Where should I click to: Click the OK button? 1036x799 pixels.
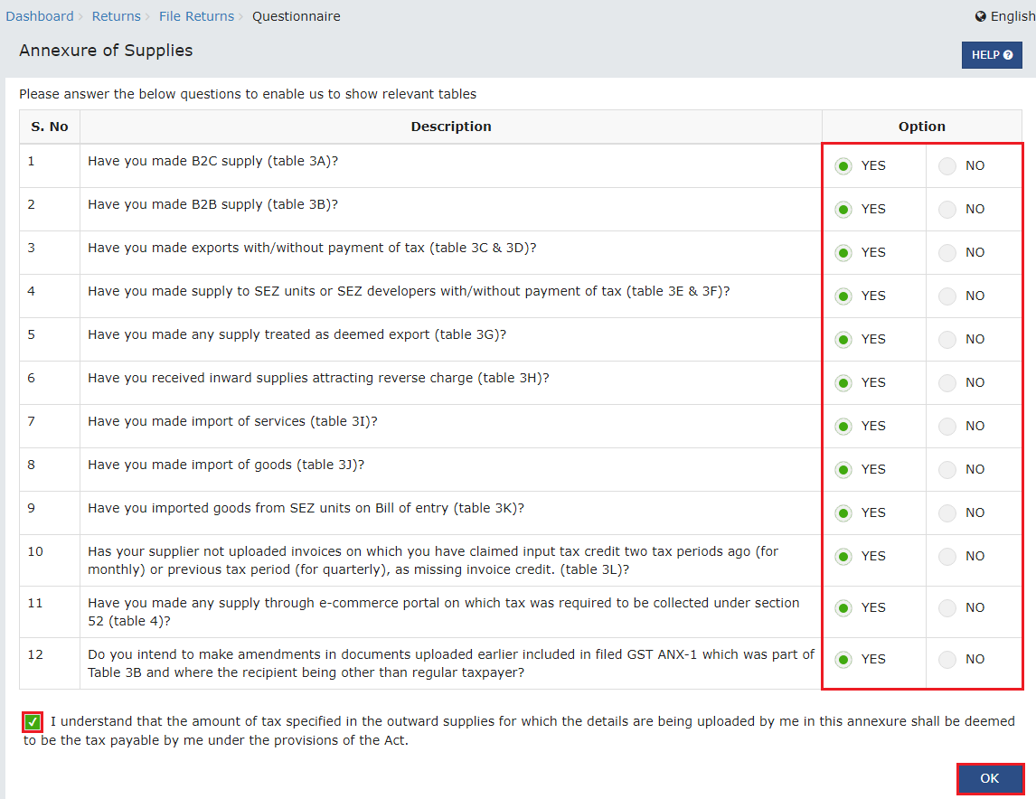(x=989, y=778)
